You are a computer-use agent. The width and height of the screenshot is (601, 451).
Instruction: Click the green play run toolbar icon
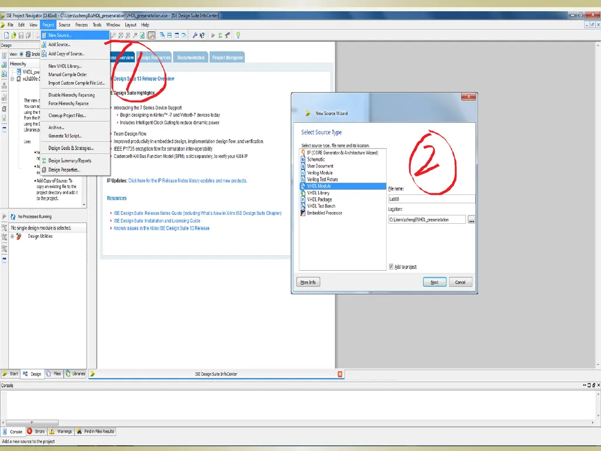(x=213, y=35)
